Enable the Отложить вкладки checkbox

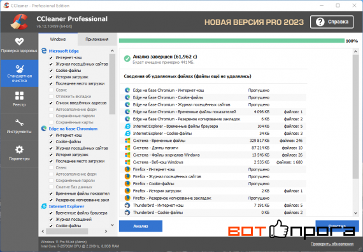point(51,97)
